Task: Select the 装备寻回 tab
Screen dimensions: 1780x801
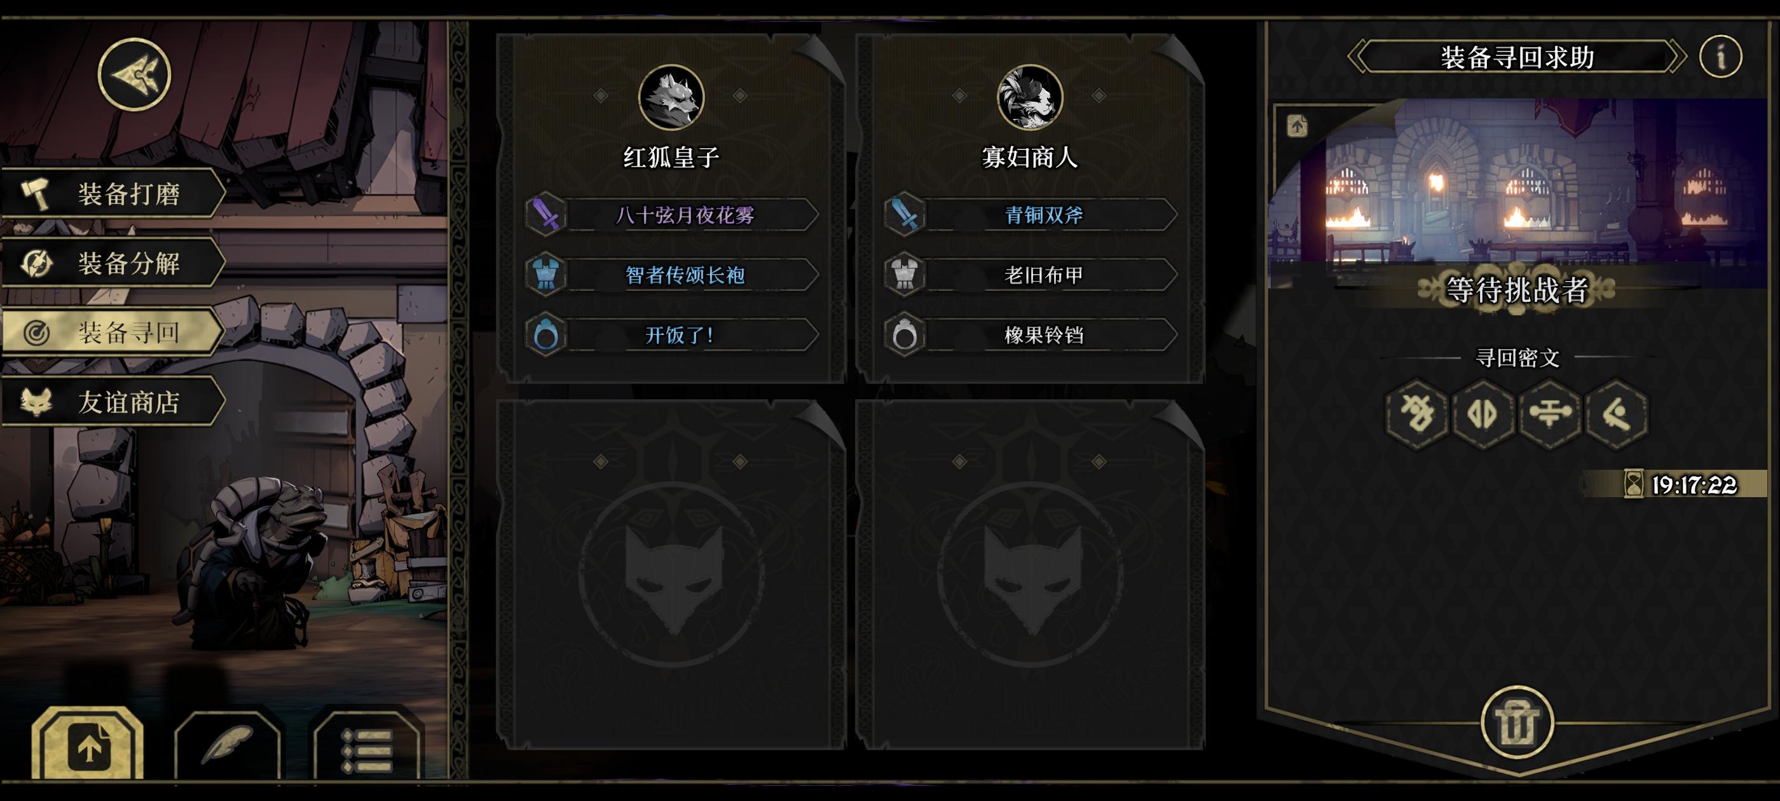Action: [x=114, y=332]
